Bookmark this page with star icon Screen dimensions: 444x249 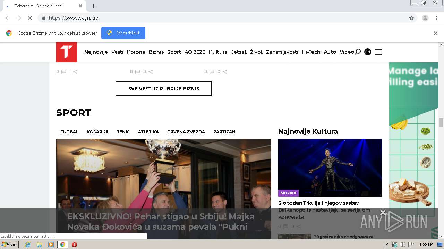(x=411, y=18)
